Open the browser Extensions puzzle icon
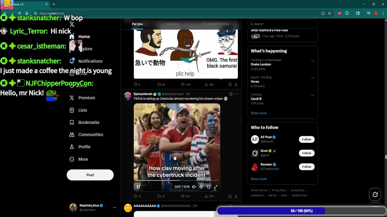This screenshot has height=217, width=387. coord(347,13)
